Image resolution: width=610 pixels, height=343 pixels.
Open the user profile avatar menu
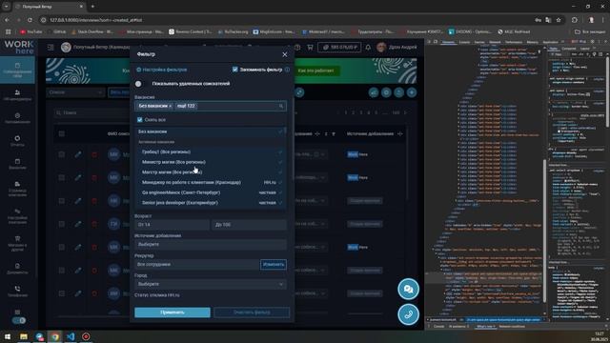pyautogui.click(x=381, y=47)
